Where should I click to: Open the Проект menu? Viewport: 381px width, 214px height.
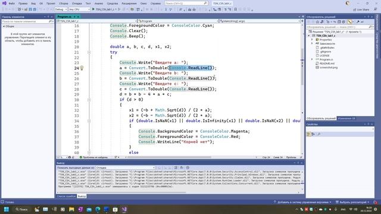51,4
